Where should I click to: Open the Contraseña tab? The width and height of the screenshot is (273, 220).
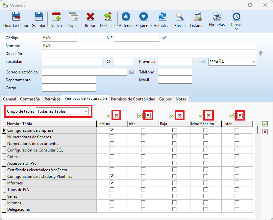(x=30, y=99)
